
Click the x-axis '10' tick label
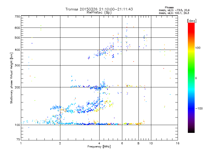tap(151, 143)
